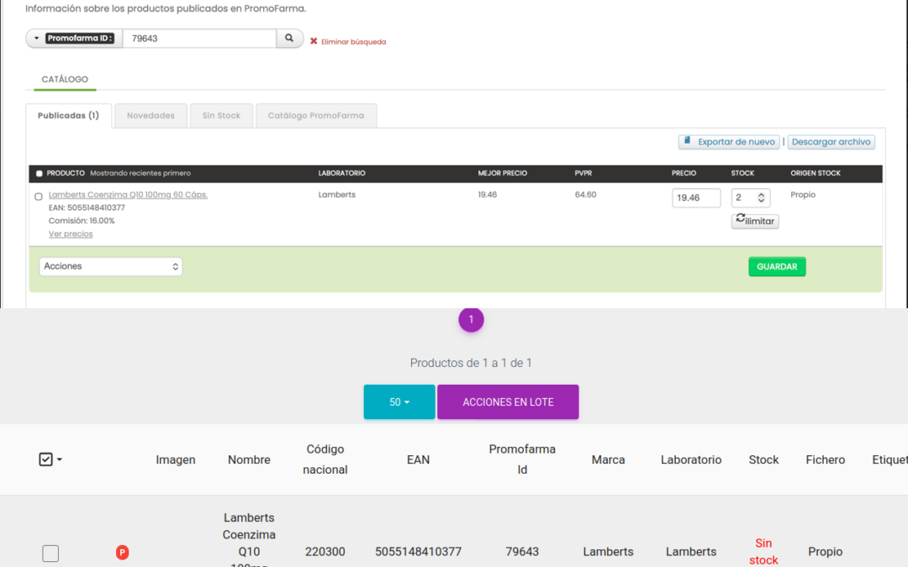Select all products via header checkbox
908x567 pixels.
[x=39, y=173]
